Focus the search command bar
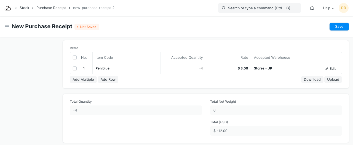This screenshot has height=145, width=353. pyautogui.click(x=259, y=8)
